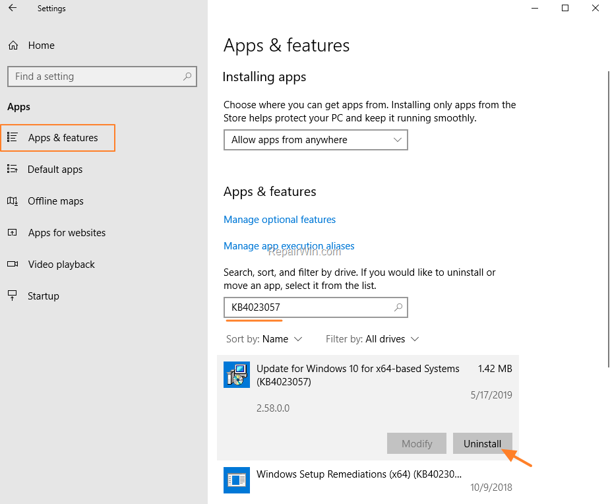Go to Apps for websites
The image size is (610, 504).
pyautogui.click(x=67, y=233)
